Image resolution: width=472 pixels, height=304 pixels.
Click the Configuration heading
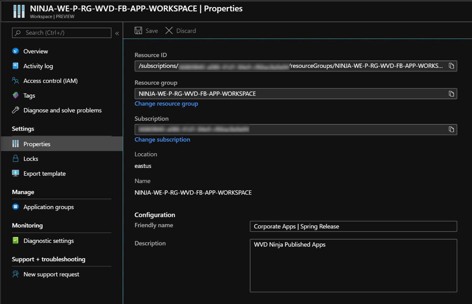pos(155,215)
